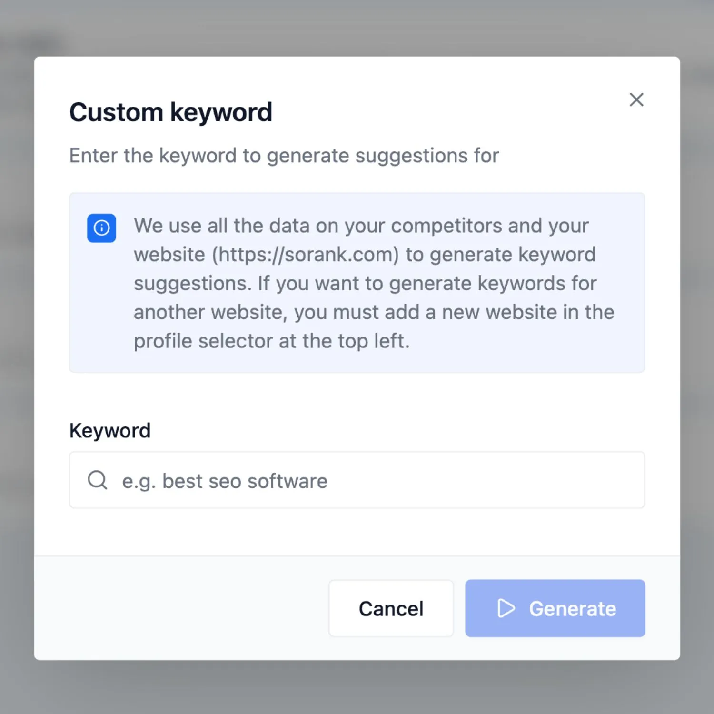Screen dimensions: 714x714
Task: Click the Generate button text label
Action: (x=573, y=609)
